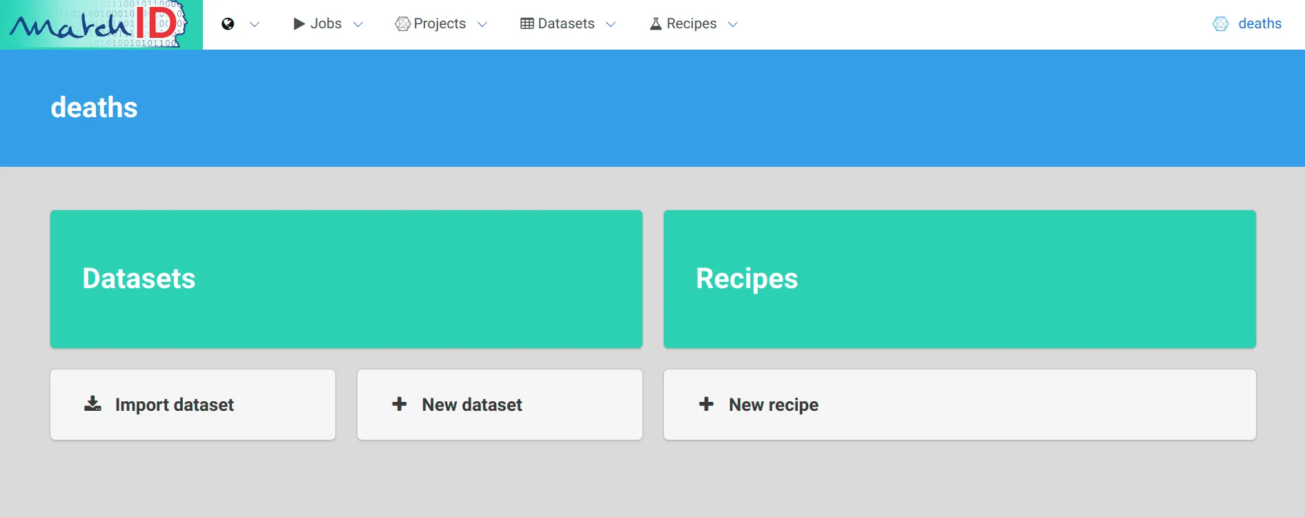Click the green Datasets card
Screen dimensions: 1305x517
pos(346,279)
